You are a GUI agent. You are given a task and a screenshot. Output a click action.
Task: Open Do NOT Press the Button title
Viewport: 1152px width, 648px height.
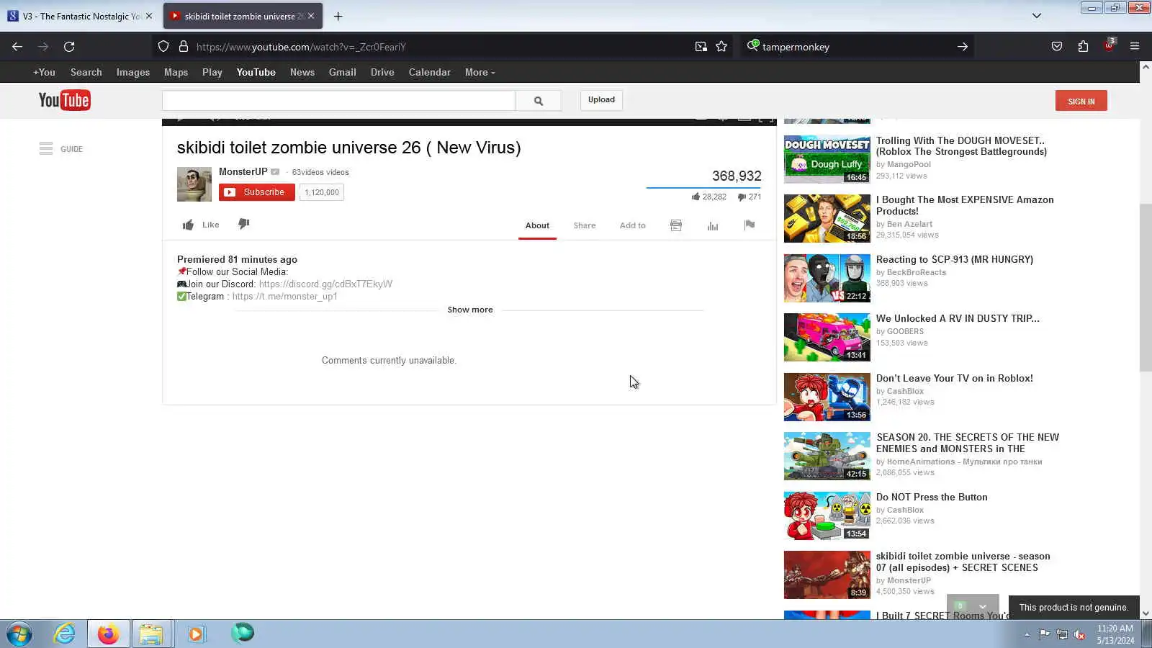[x=932, y=497]
